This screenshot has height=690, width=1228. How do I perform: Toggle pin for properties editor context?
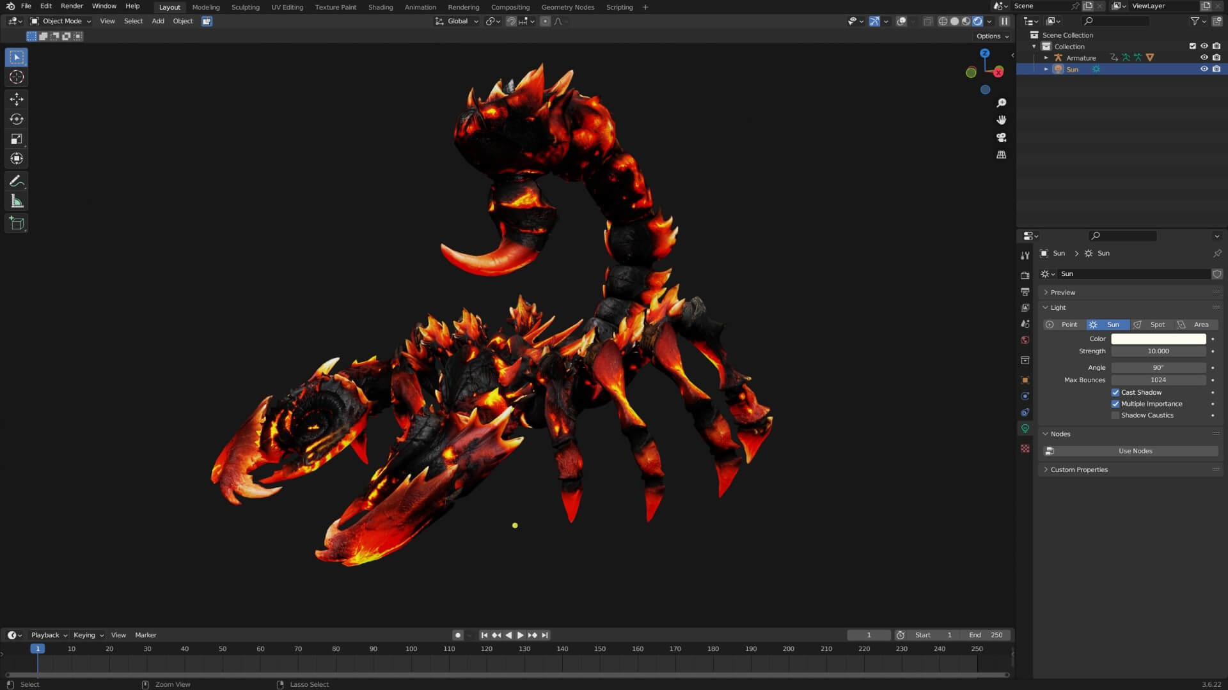click(x=1217, y=254)
